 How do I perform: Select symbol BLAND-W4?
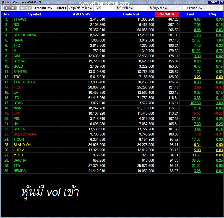(22, 145)
